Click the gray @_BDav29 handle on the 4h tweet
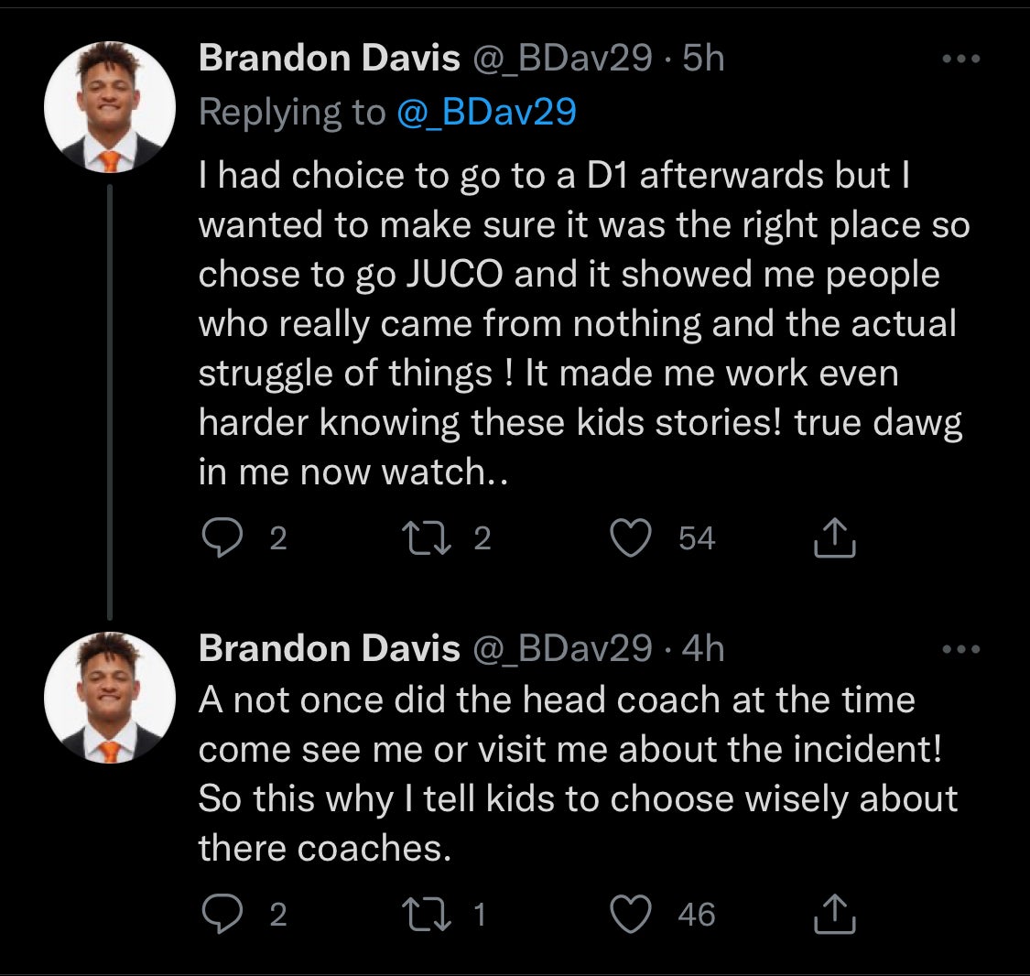The height and width of the screenshot is (976, 1030). pos(562,648)
